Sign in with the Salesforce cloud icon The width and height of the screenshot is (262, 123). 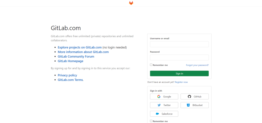point(157,114)
